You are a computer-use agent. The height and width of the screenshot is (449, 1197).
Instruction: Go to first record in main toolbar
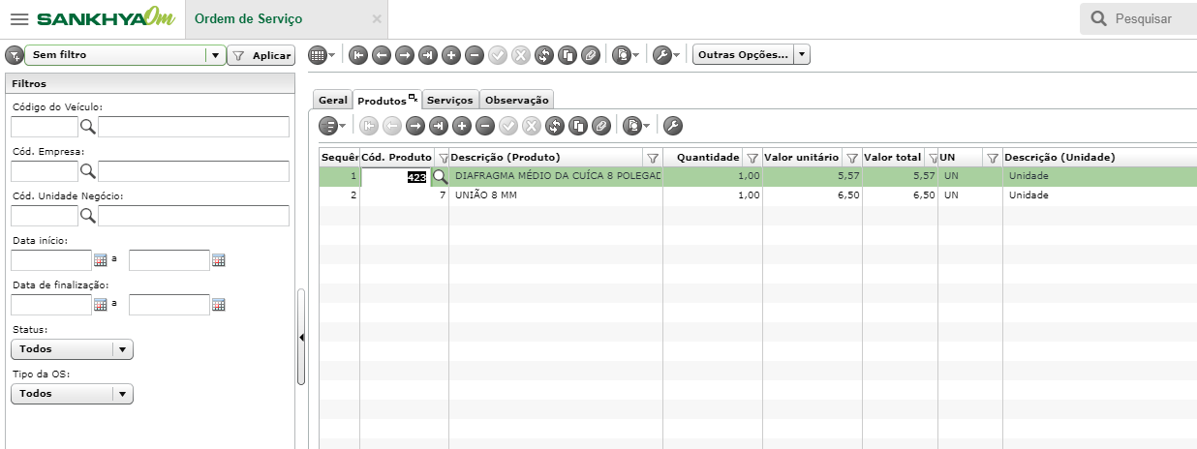pyautogui.click(x=358, y=55)
